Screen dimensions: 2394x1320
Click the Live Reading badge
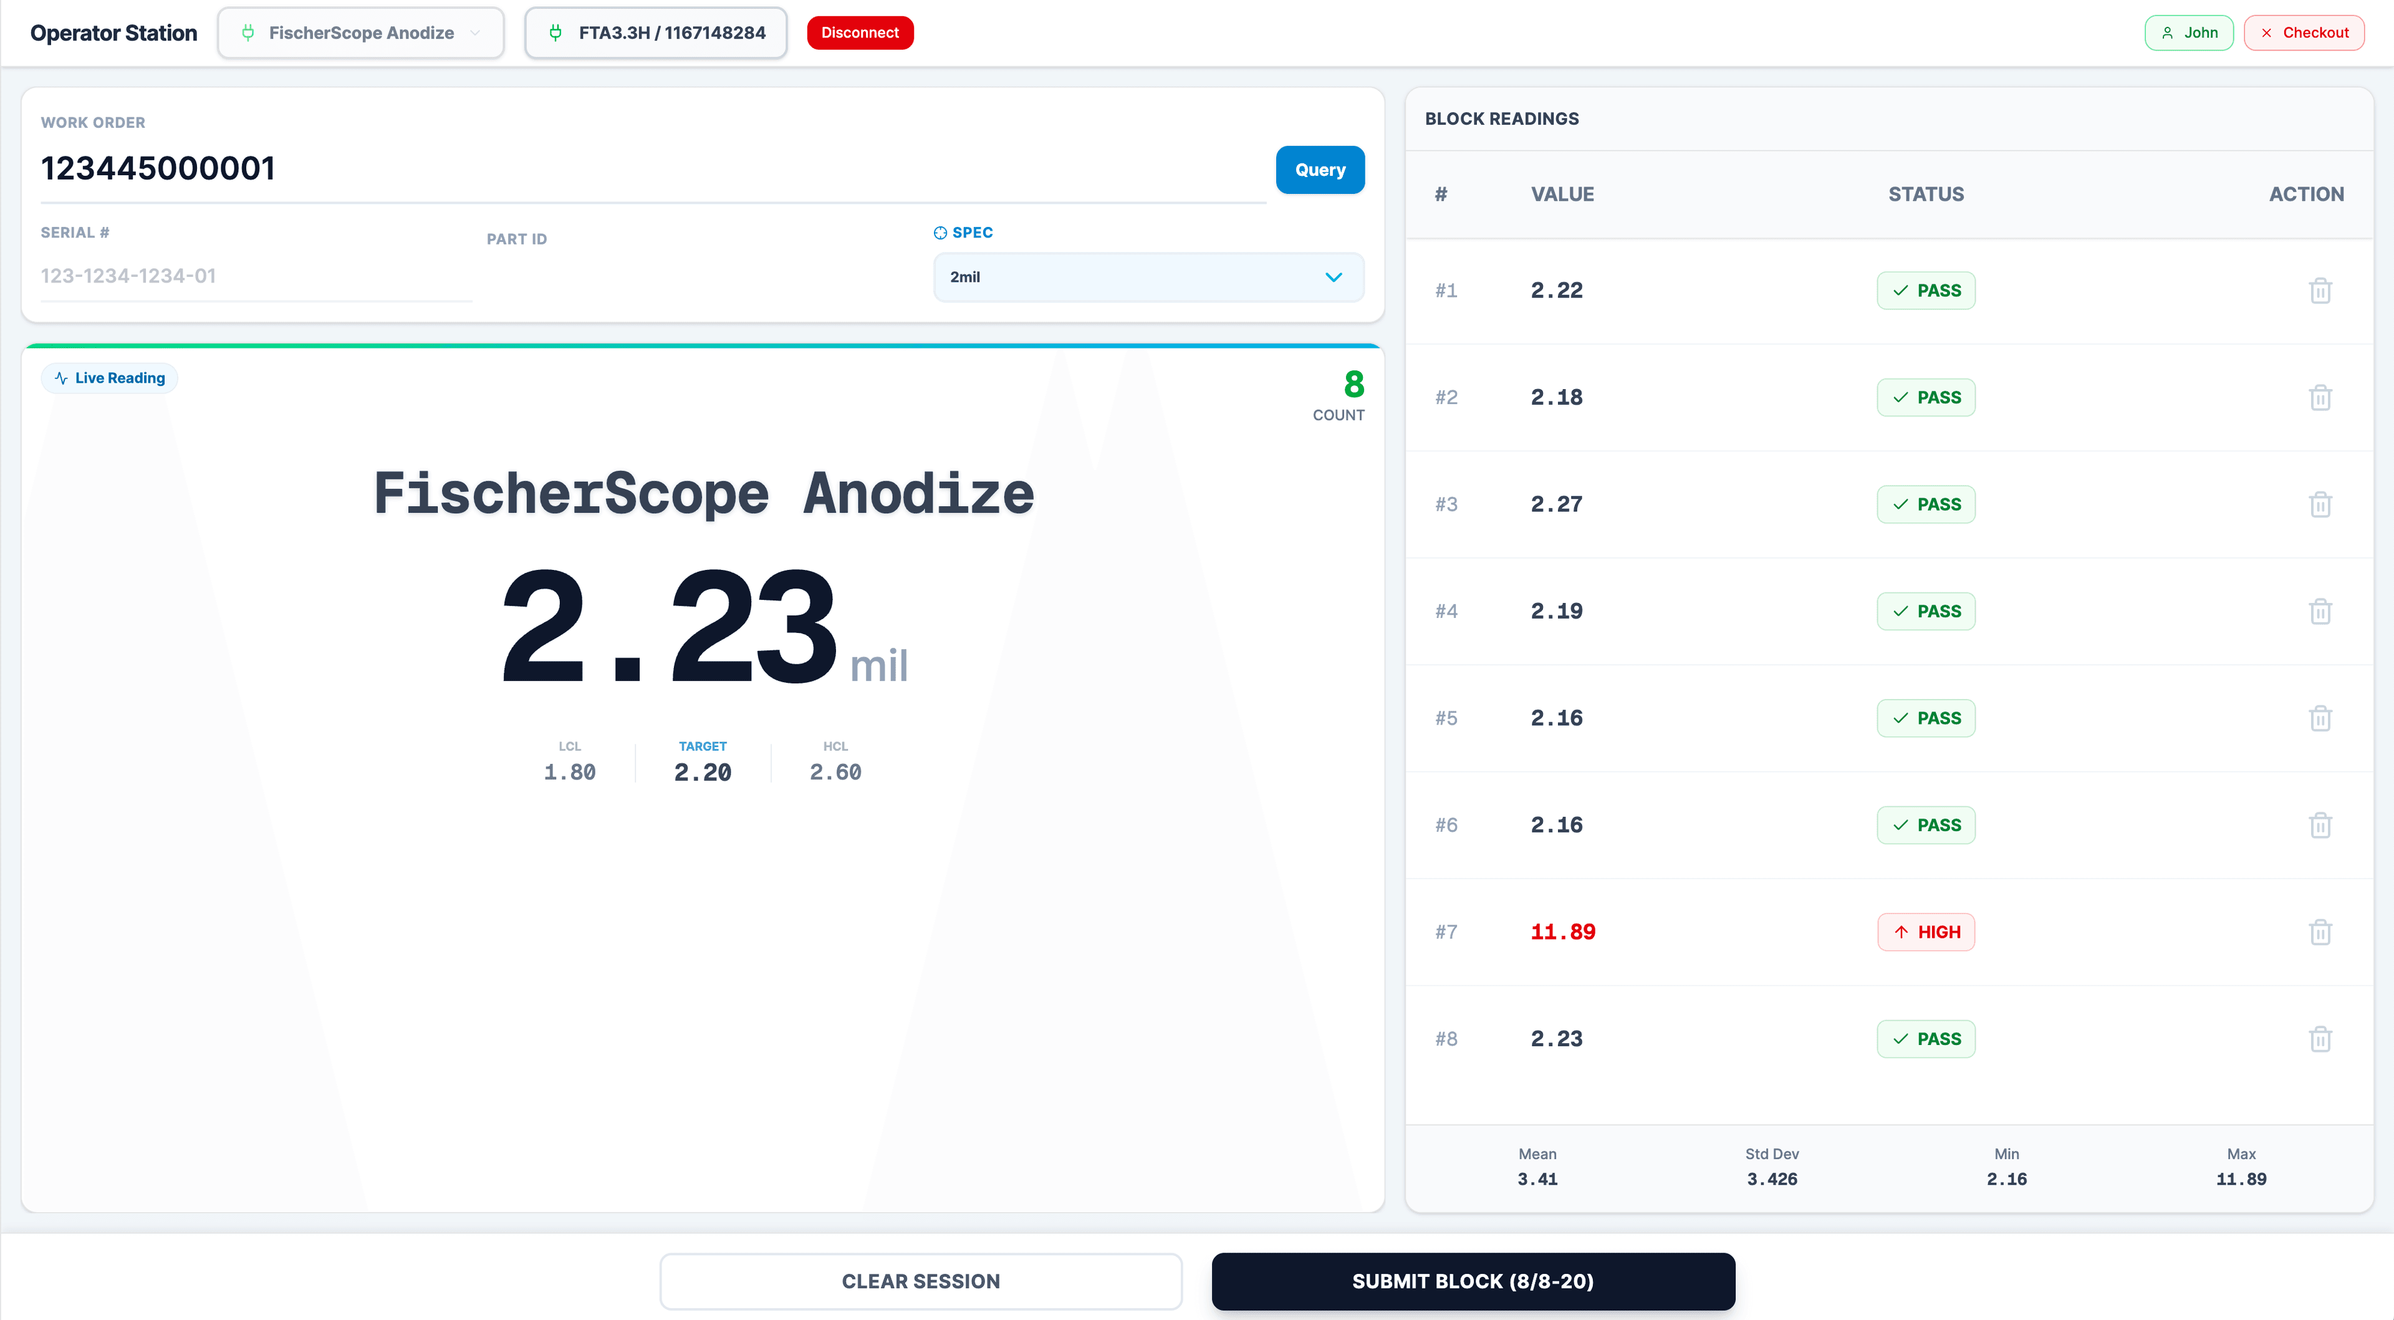[x=108, y=377]
